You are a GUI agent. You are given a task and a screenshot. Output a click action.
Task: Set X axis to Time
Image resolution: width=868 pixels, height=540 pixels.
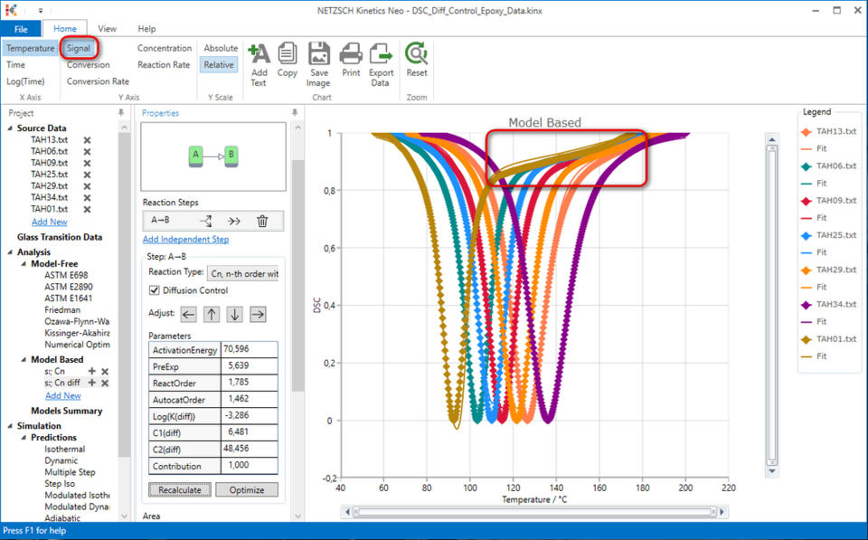[16, 65]
